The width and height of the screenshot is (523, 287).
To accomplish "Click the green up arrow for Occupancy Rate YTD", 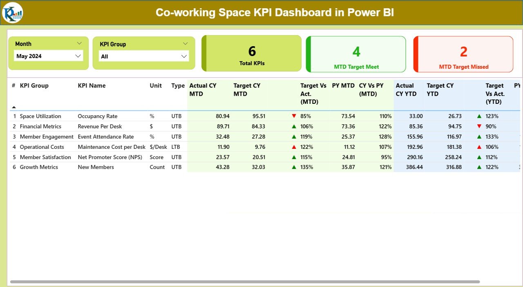I will [479, 116].
